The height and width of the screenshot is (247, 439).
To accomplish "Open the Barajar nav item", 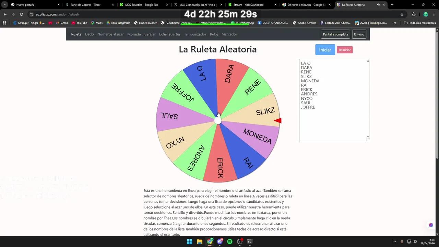I will coord(150,34).
